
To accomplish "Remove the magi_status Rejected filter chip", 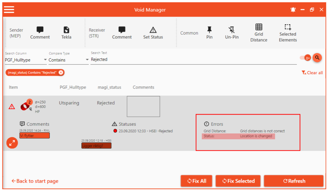I will tap(61, 73).
